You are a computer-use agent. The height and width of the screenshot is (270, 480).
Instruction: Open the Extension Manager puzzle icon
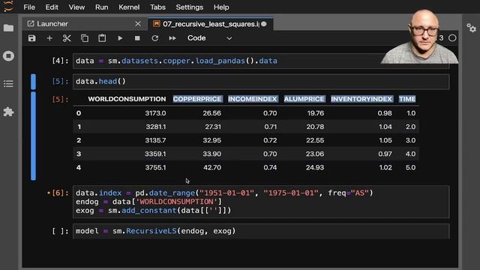click(x=8, y=112)
